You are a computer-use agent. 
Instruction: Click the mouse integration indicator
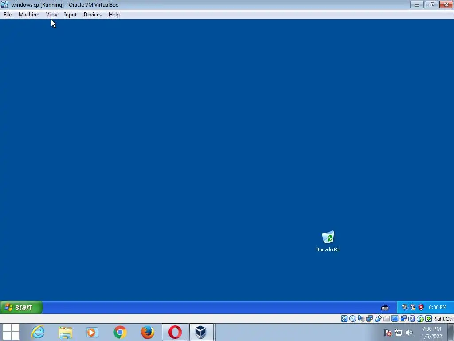pyautogui.click(x=420, y=319)
